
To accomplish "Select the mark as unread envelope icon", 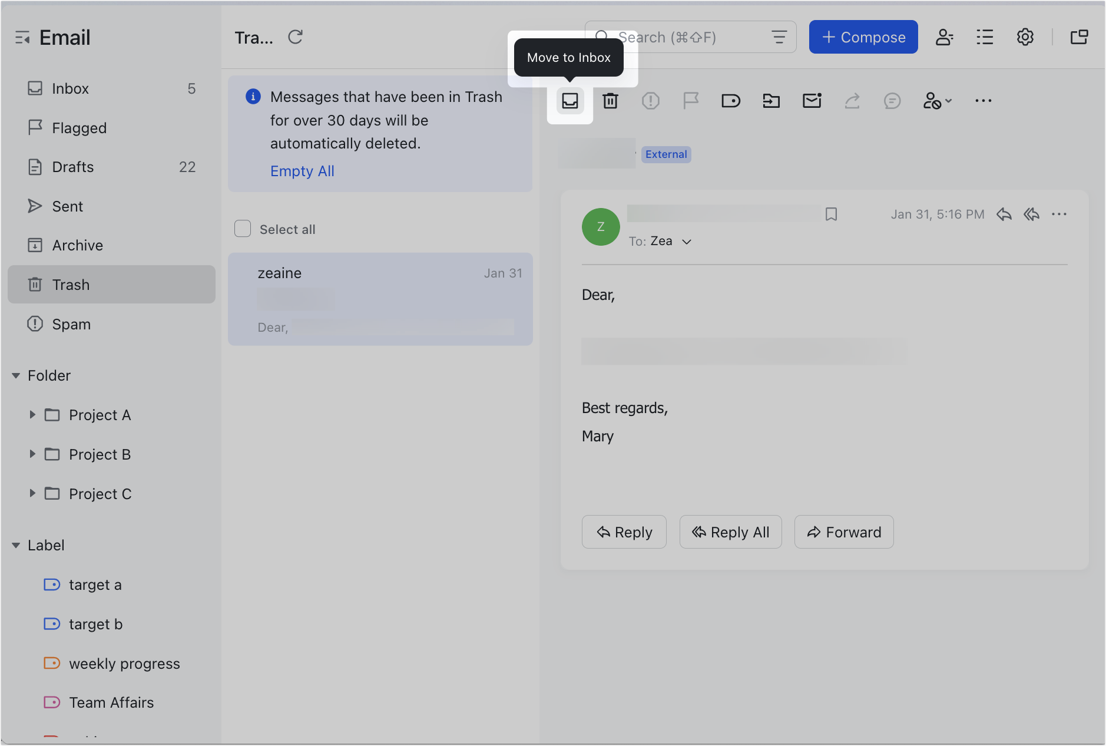I will [x=811, y=101].
